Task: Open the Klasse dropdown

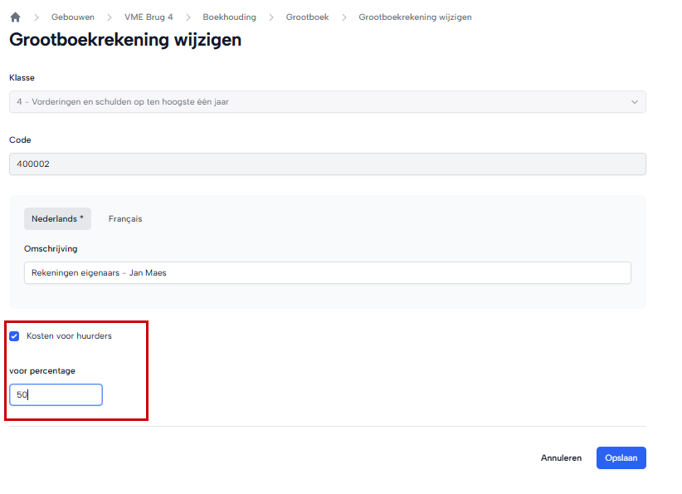Action: pos(327,102)
